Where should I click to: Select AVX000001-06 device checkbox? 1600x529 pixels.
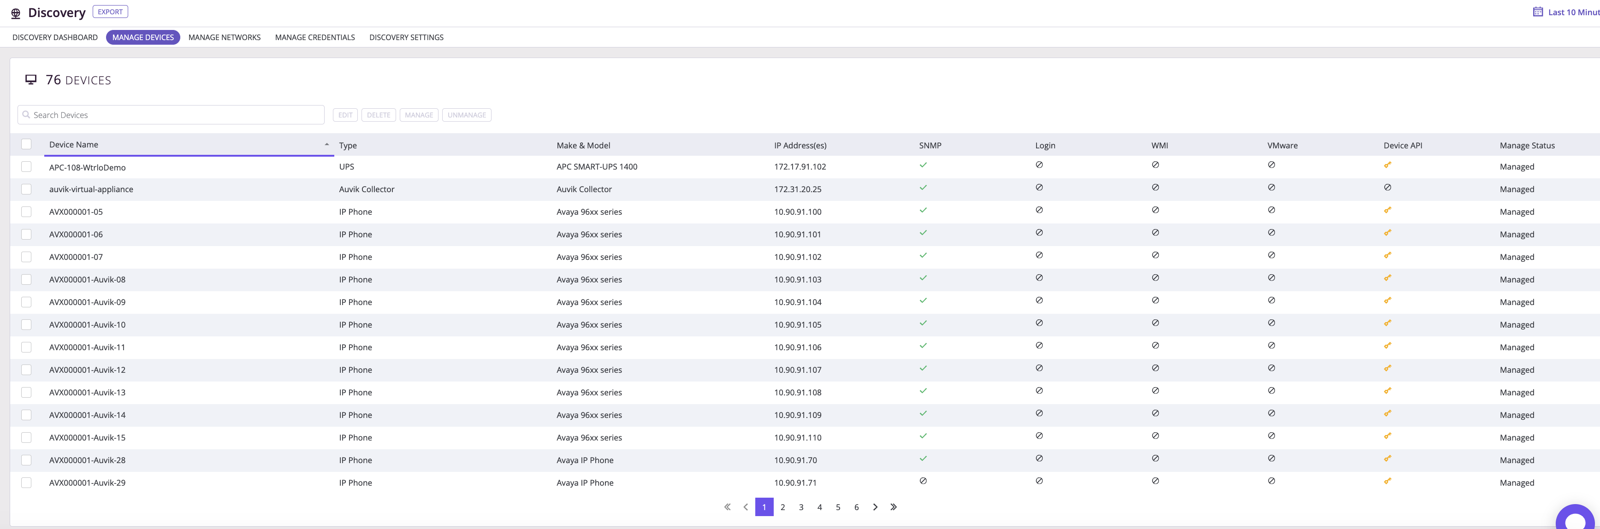(26, 235)
